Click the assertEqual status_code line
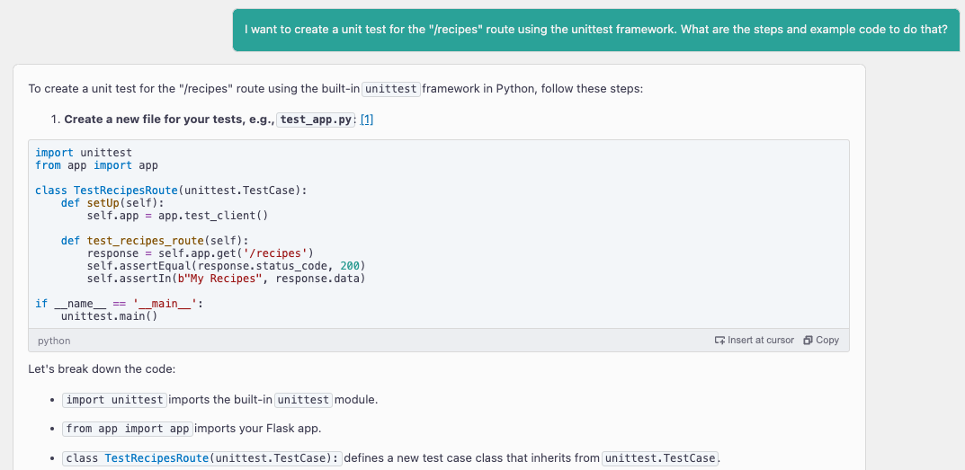This screenshot has height=470, width=965. pos(226,266)
